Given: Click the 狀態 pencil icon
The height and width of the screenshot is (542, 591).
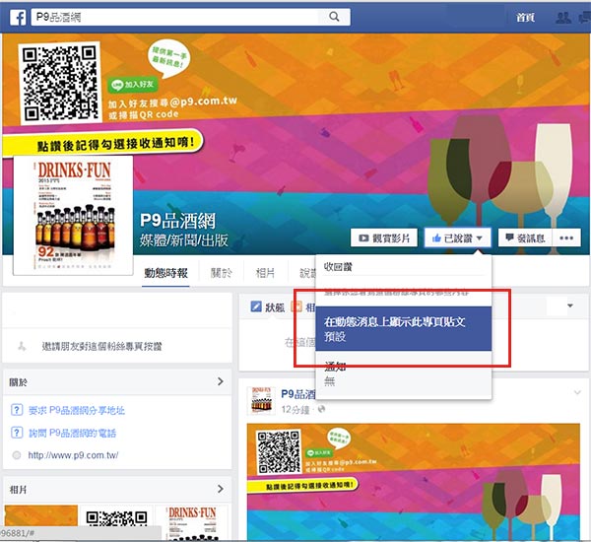Looking at the screenshot, I should pos(256,306).
